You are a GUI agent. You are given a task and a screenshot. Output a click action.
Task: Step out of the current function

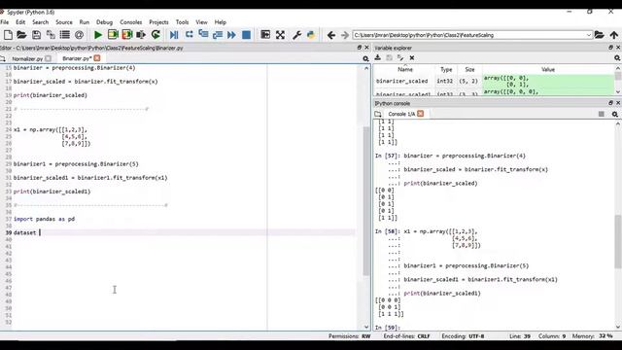tap(218, 35)
